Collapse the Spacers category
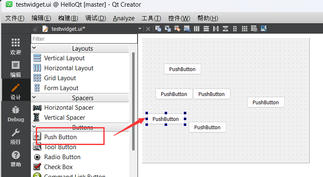 (34, 97)
